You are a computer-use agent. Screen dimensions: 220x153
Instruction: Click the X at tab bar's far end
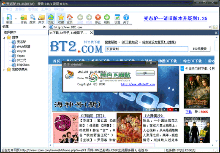(216, 33)
